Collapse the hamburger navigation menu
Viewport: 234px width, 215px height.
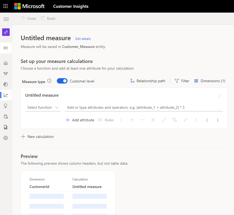tap(6, 19)
